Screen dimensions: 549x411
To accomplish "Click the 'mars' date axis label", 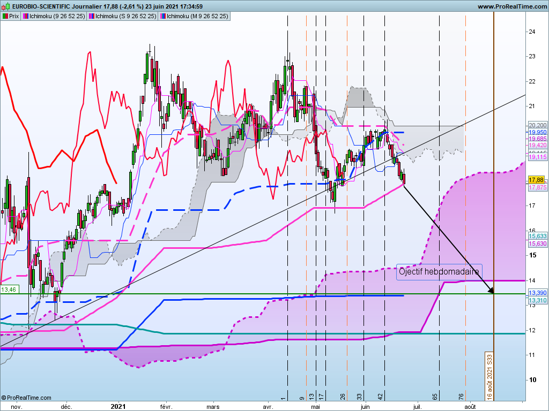I will (x=213, y=407).
